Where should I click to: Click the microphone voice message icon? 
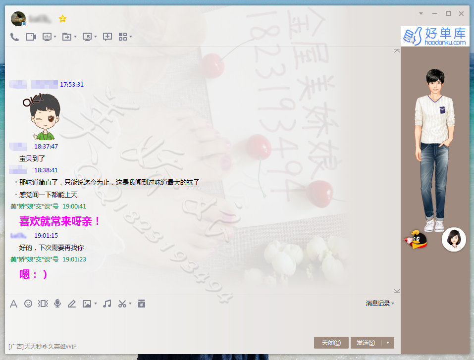[x=57, y=304]
